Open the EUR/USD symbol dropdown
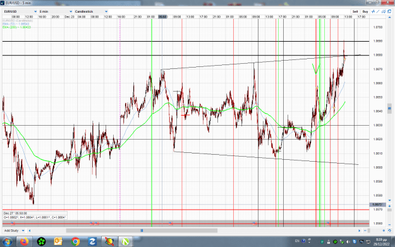This screenshot has width=395, height=247. [x=20, y=11]
